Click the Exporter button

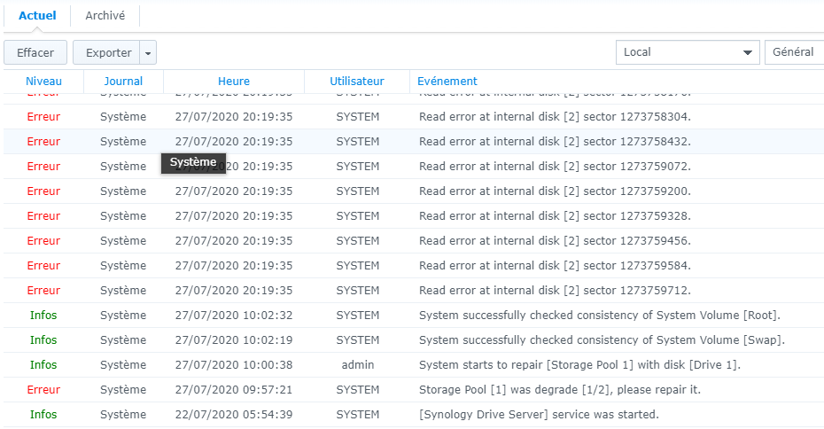coord(108,53)
